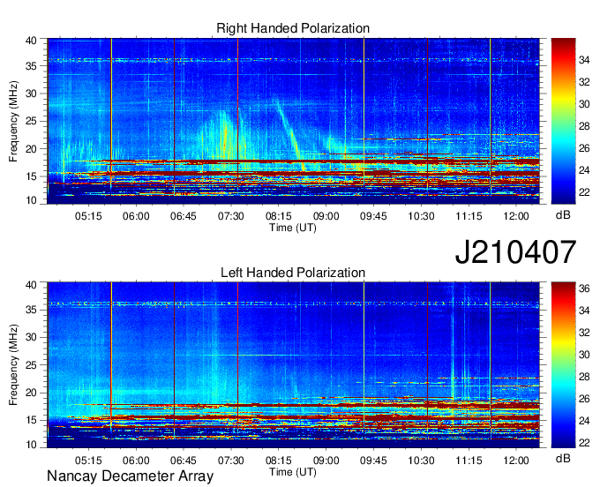
Task: Click the drifting burst near 08:15 in the upper spectrogram
Action: (290, 134)
